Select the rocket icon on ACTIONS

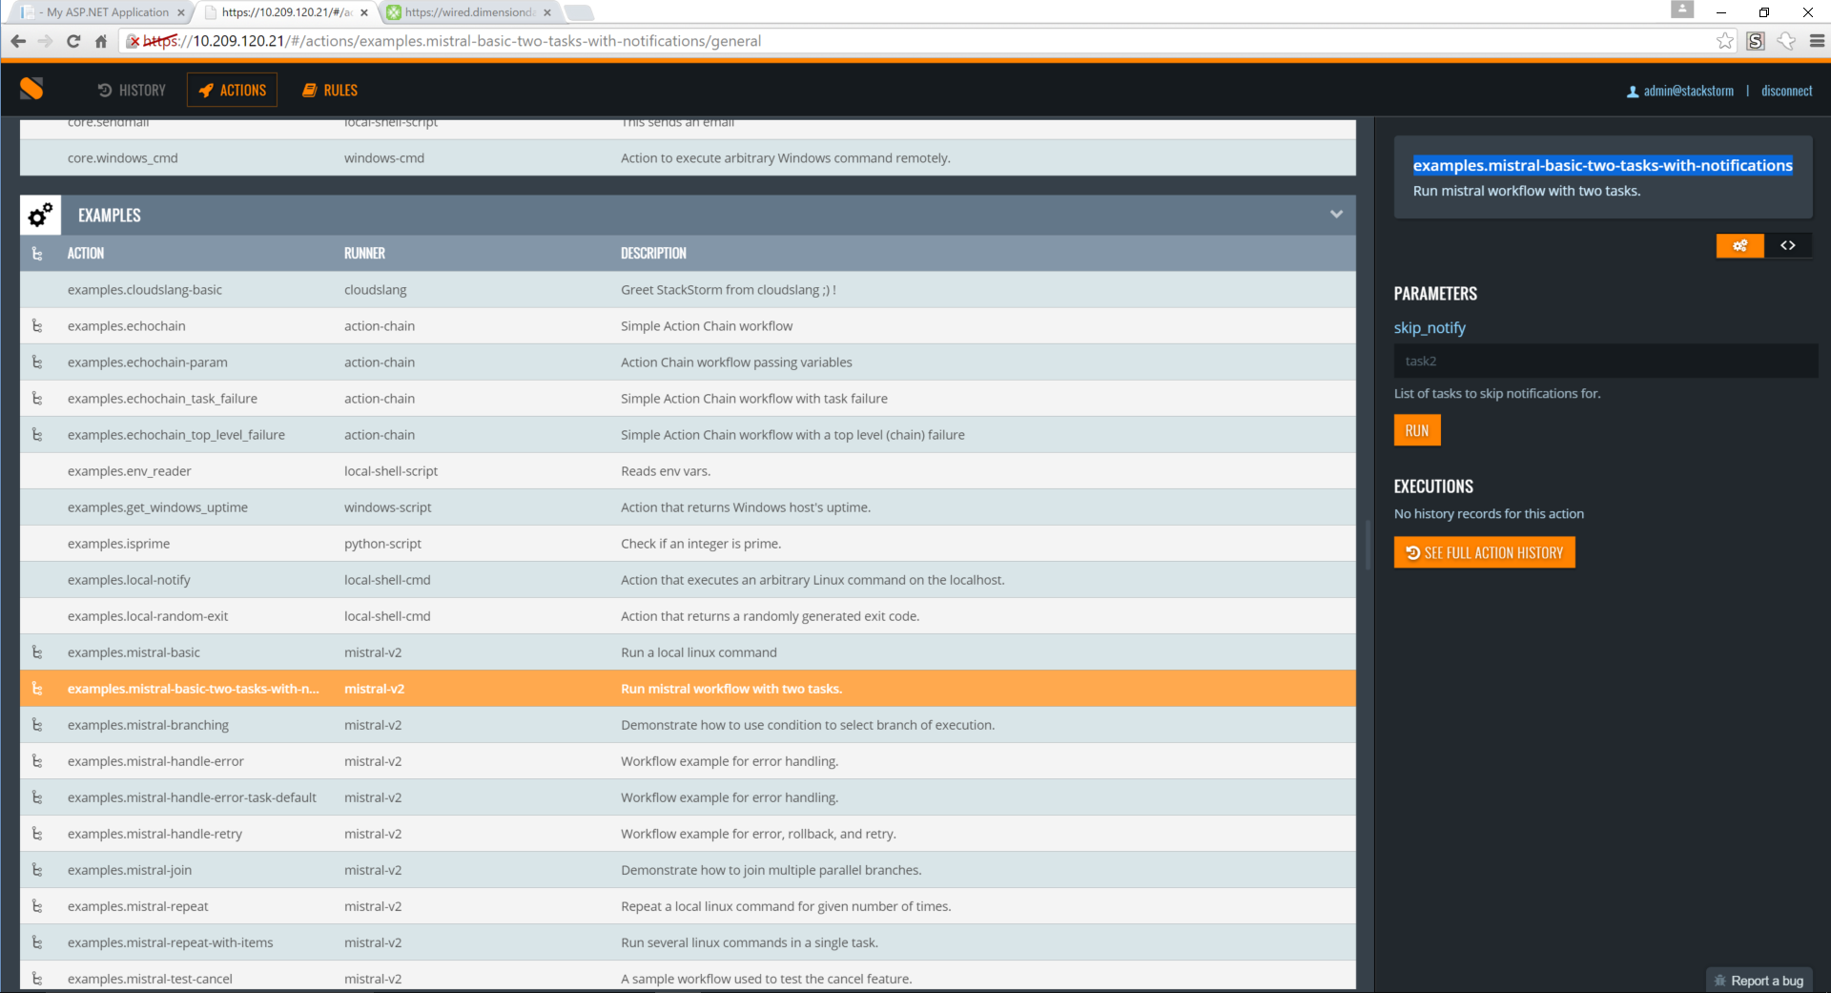[206, 90]
